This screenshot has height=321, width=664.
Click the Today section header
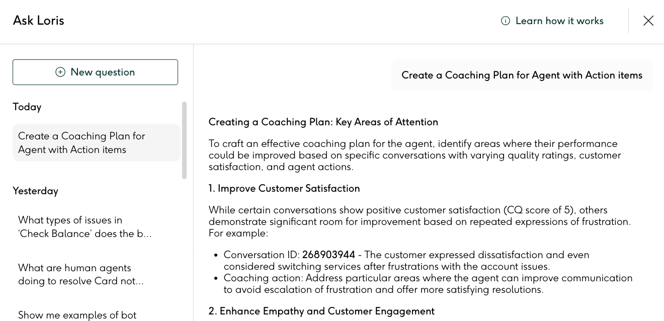click(x=27, y=107)
